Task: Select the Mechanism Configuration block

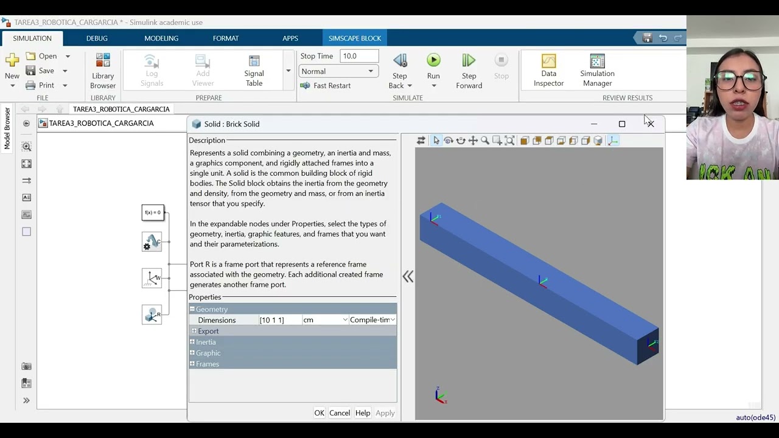Action: tap(152, 242)
